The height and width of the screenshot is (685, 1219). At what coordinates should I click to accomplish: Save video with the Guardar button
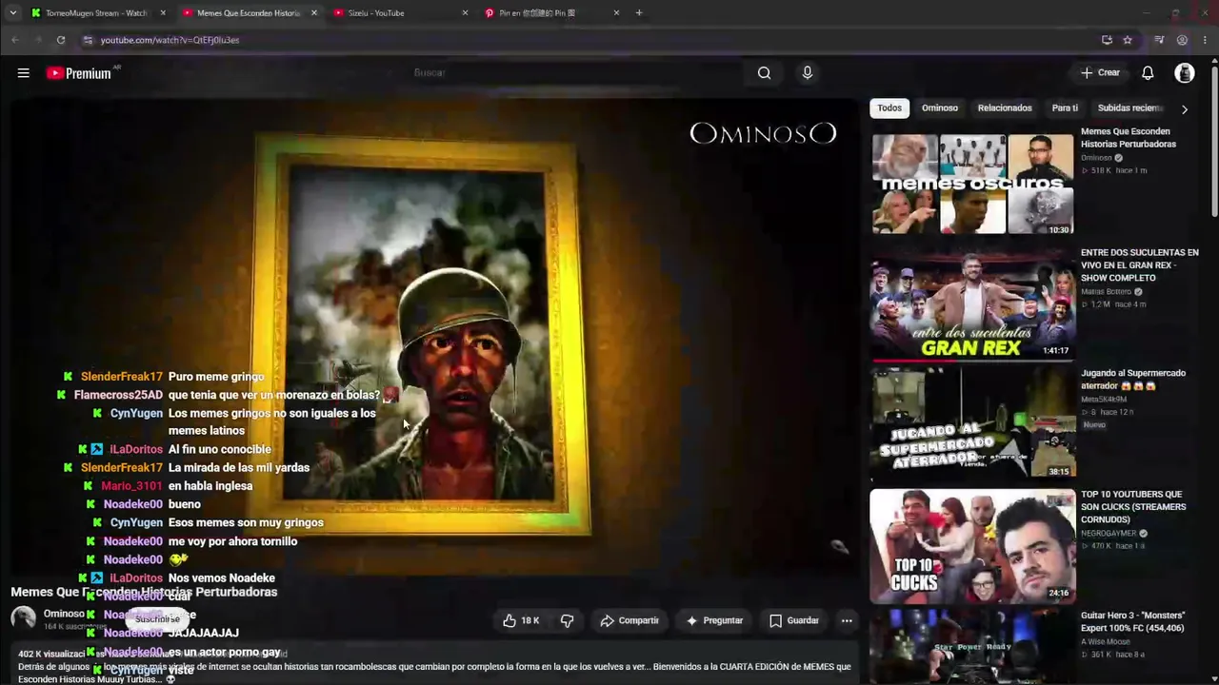(794, 620)
